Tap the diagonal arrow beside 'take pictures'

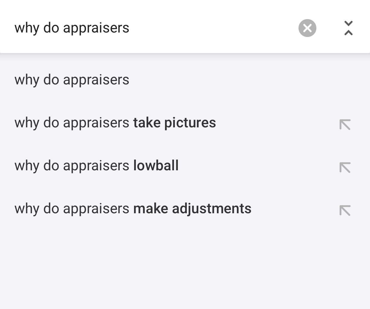click(345, 125)
